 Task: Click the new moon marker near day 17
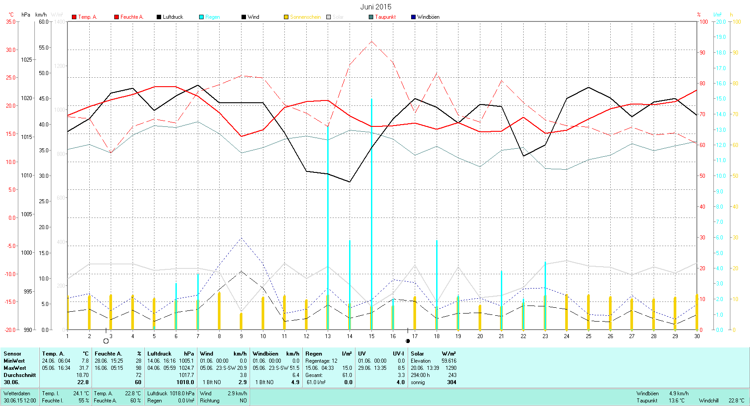(x=408, y=341)
